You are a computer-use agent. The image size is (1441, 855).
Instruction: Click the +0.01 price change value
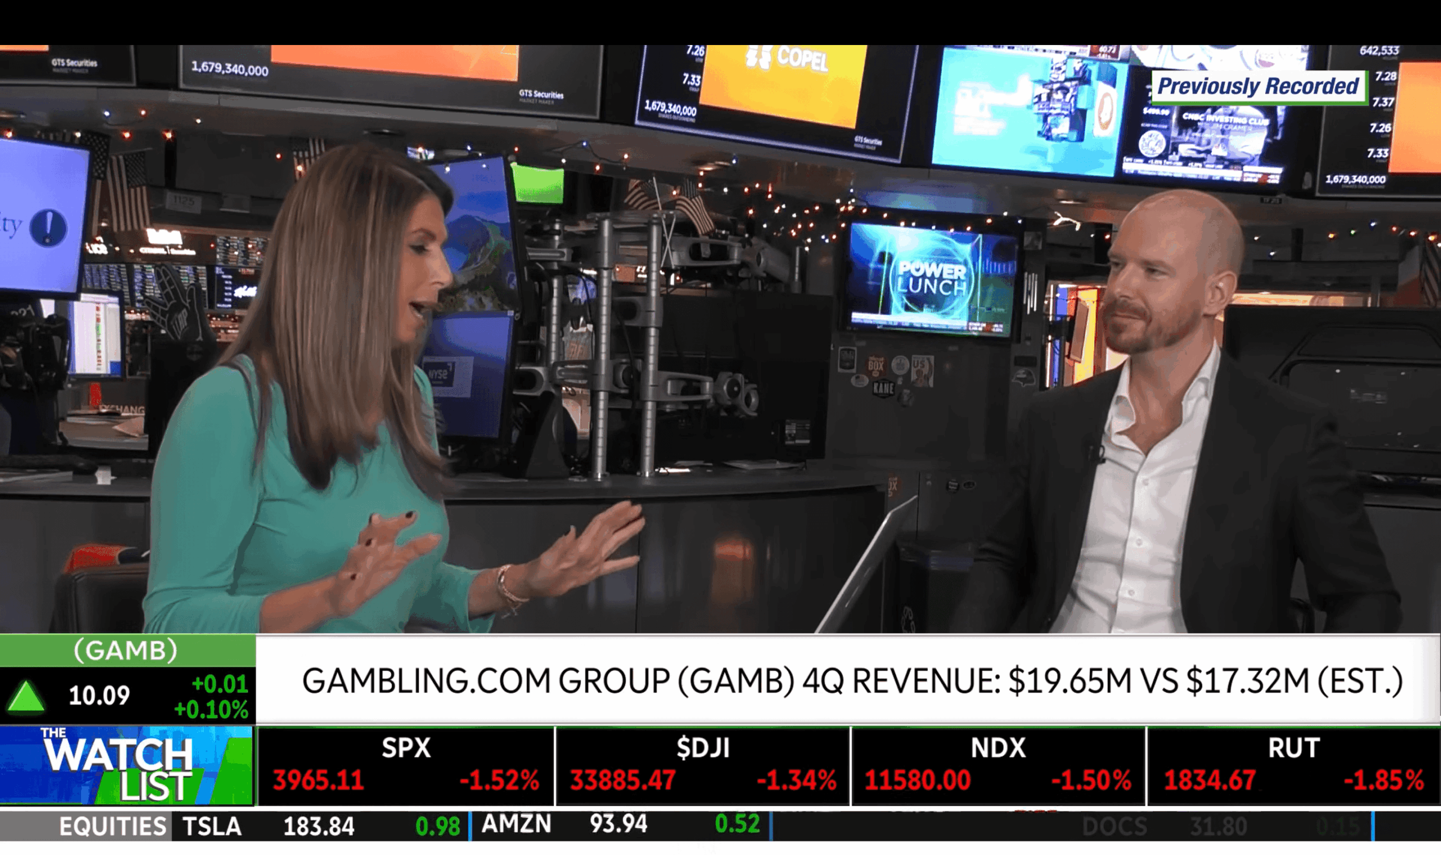click(x=220, y=684)
